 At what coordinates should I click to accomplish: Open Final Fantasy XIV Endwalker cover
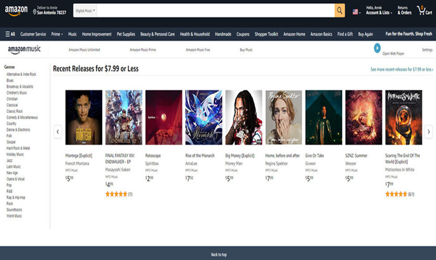coord(124,117)
